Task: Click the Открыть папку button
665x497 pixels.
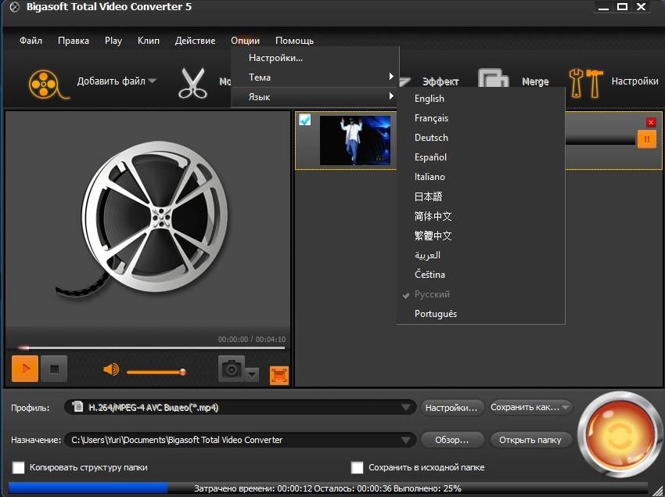Action: (x=530, y=440)
